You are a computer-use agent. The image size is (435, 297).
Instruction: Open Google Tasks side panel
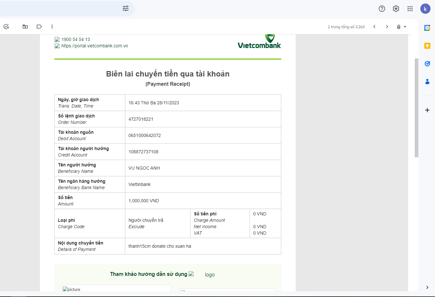(427, 64)
